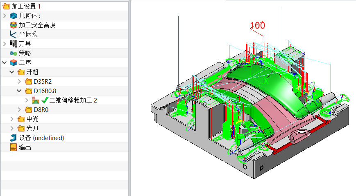Select the 开粗 label

pyautogui.click(x=32, y=72)
